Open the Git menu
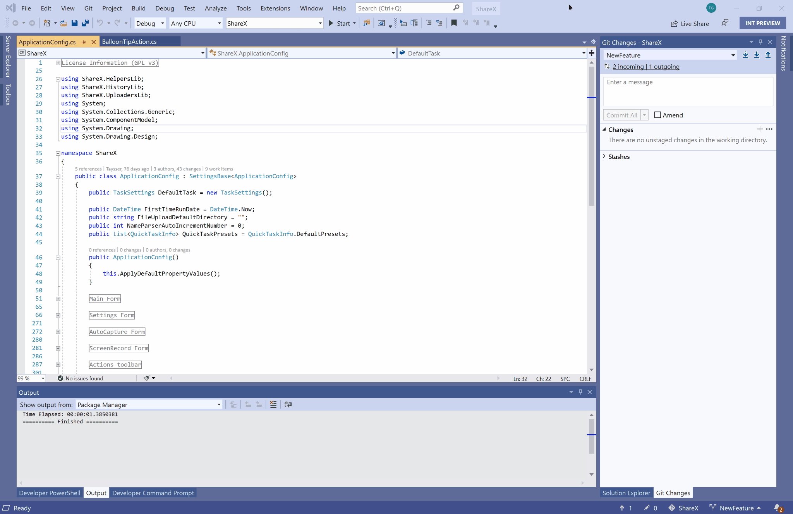The width and height of the screenshot is (793, 514). pyautogui.click(x=88, y=8)
